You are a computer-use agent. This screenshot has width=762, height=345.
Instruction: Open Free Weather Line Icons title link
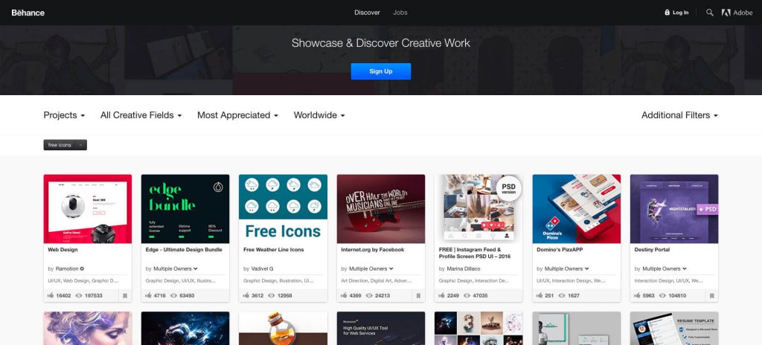point(274,250)
